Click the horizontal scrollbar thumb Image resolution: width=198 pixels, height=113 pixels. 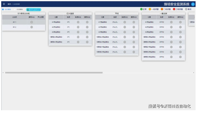54,73
